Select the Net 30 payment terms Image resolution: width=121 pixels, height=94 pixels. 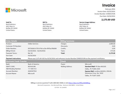(30, 53)
